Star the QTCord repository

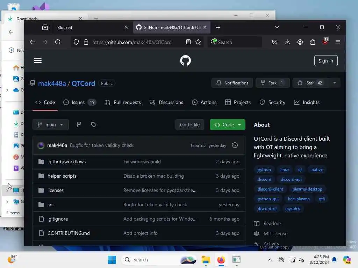pos(310,83)
